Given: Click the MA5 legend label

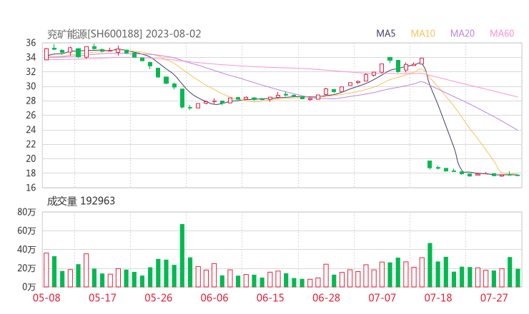Looking at the screenshot, I should pos(385,34).
